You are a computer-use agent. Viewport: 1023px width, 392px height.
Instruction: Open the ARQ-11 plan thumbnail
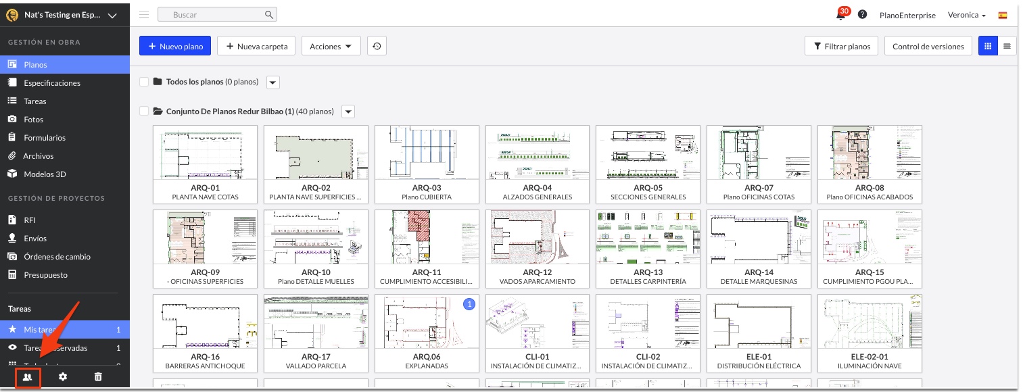(427, 248)
